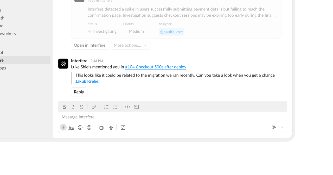Open the slash shortcuts menu
Screen dimensions: 333x175
[x=123, y=128]
